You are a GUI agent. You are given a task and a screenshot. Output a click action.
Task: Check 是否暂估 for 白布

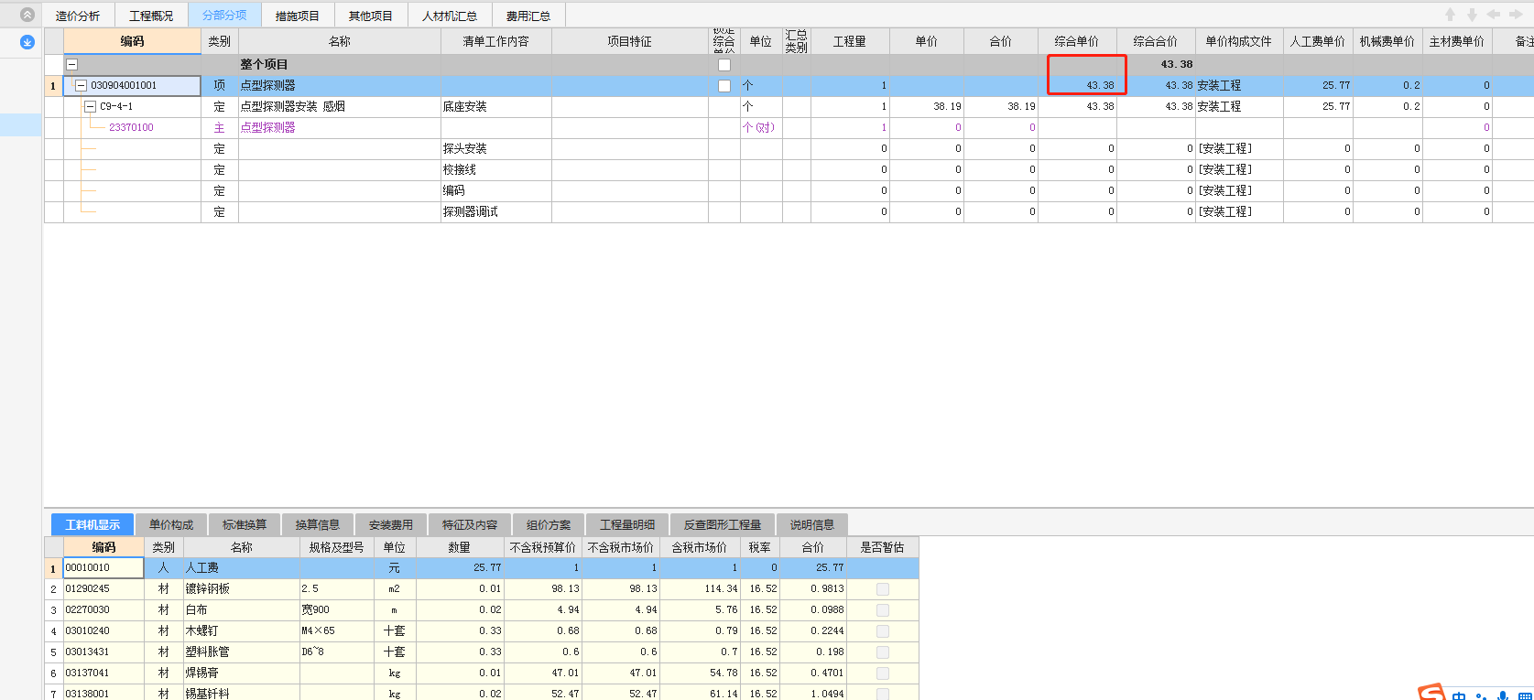(883, 610)
